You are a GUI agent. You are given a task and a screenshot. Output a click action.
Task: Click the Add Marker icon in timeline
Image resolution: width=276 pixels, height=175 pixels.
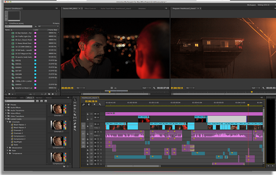coord(94,104)
